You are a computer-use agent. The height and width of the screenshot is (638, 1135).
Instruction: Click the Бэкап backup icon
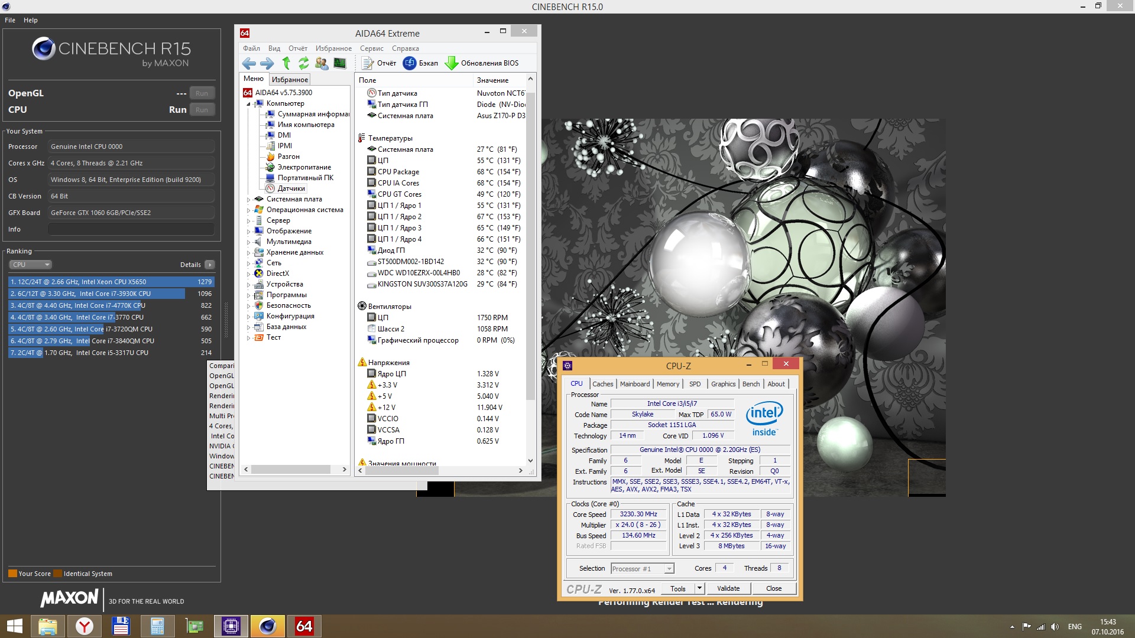point(410,63)
